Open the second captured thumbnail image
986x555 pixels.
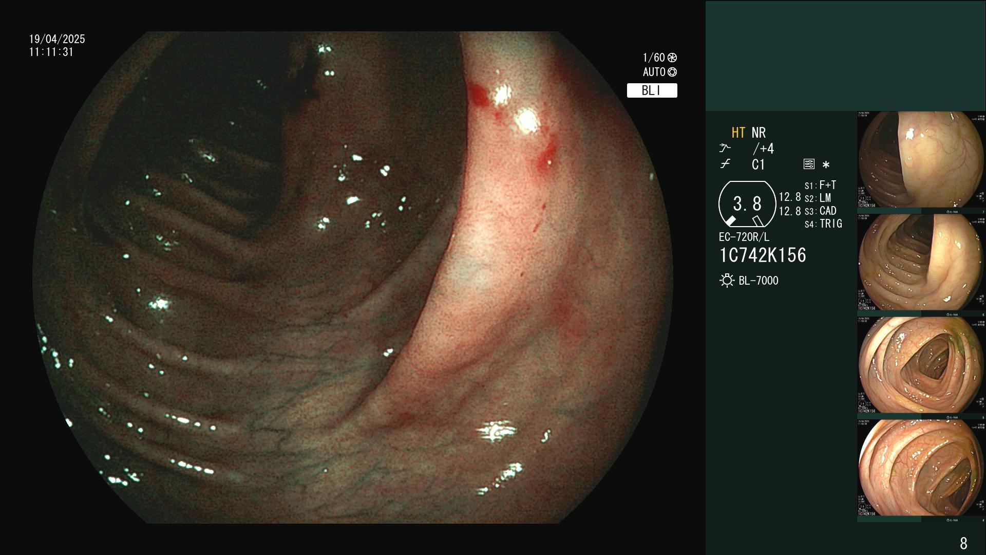click(x=921, y=263)
